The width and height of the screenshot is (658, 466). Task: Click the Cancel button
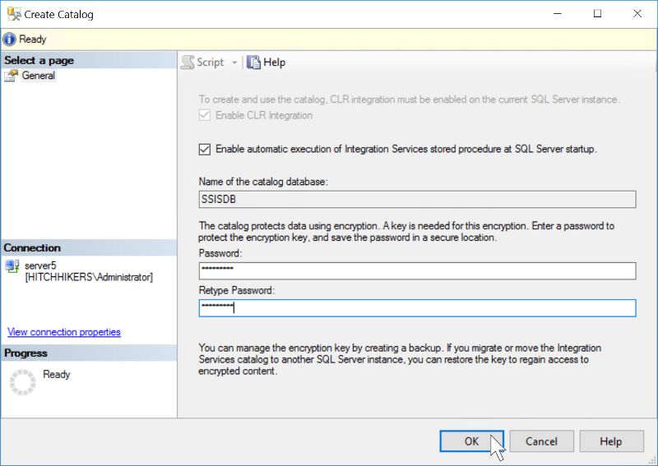(541, 441)
